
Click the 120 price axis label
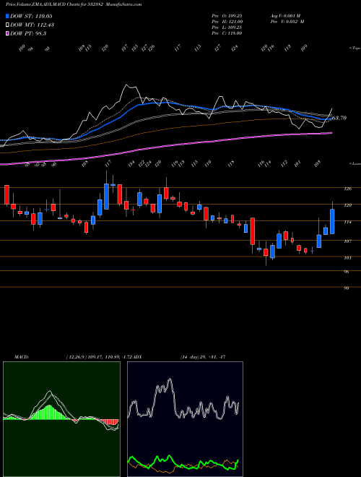[347, 205]
